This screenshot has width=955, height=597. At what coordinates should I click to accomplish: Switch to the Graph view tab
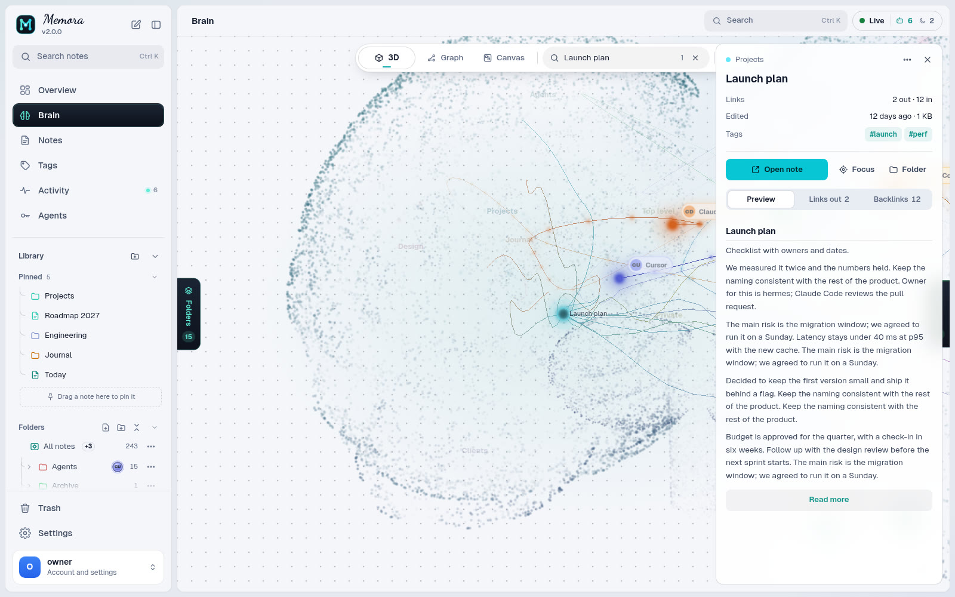[x=445, y=58]
